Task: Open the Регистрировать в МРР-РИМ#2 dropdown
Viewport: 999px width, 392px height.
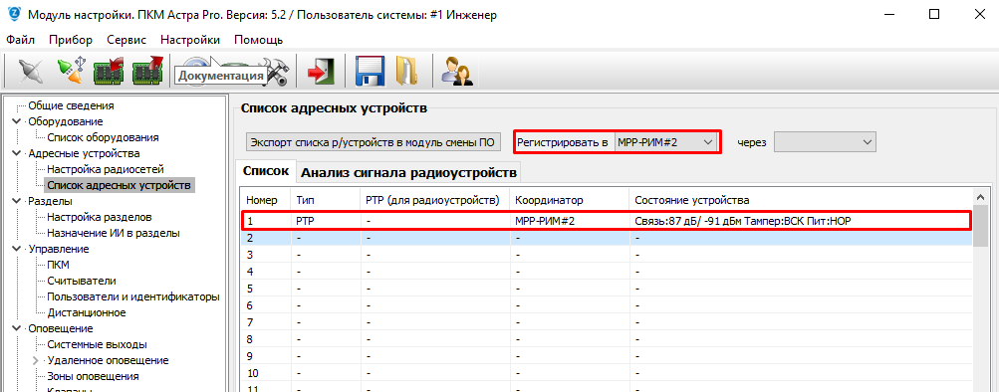Action: (666, 142)
